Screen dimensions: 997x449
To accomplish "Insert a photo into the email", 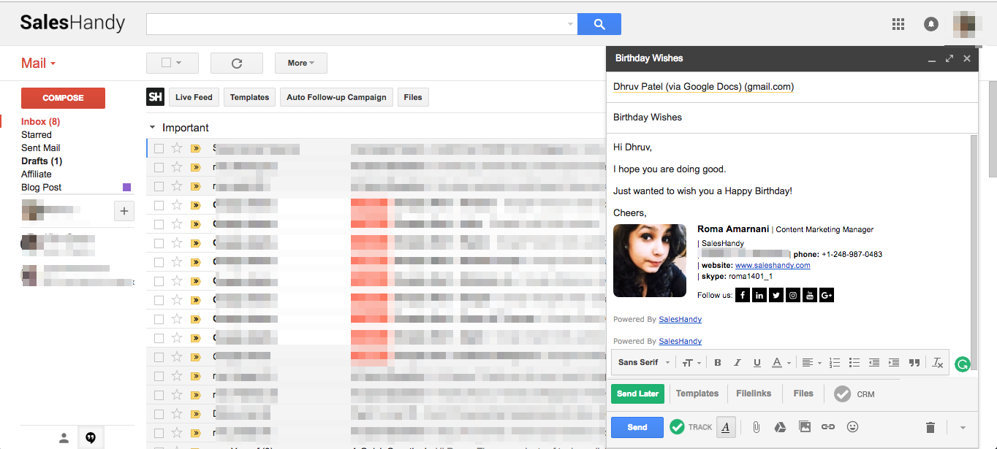I will click(804, 427).
